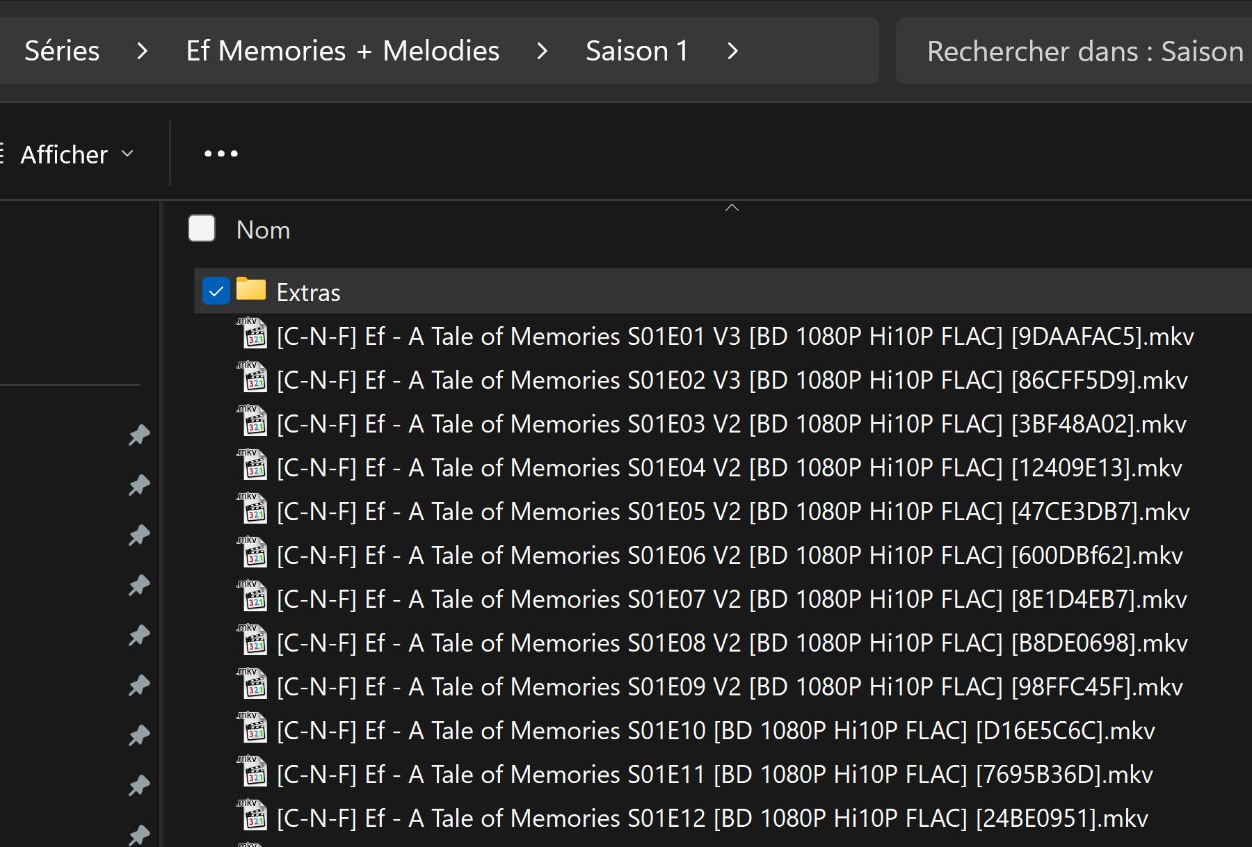Select the S01E06 V2 episode file name

tap(729, 556)
